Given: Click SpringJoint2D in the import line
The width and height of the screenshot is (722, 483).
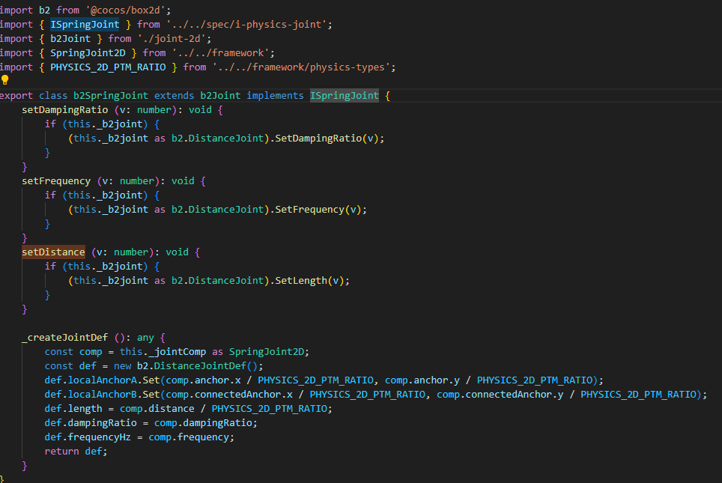Looking at the screenshot, I should (88, 53).
